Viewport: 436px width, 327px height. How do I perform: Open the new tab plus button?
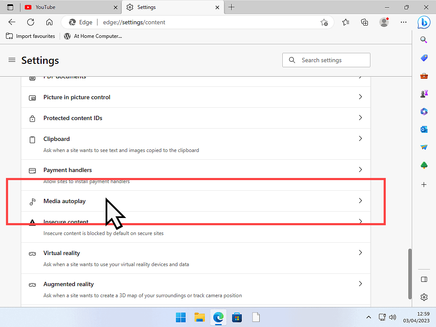pyautogui.click(x=231, y=7)
